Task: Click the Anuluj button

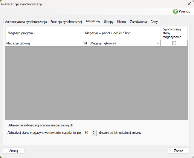Action: point(14,151)
